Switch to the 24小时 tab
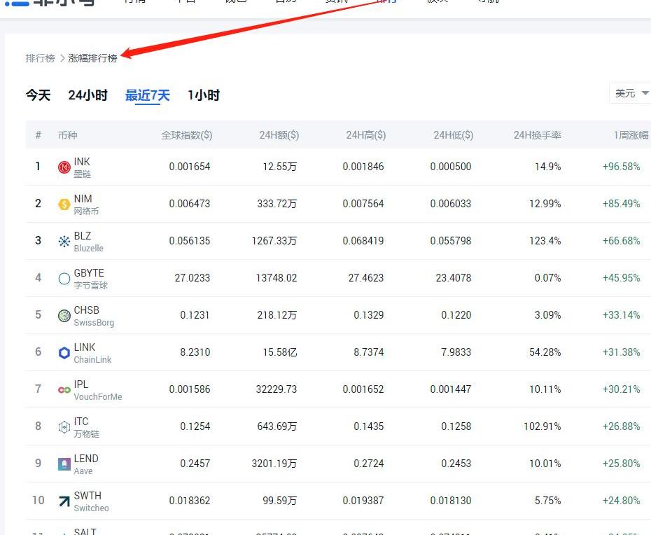The width and height of the screenshot is (651, 535). pyautogui.click(x=87, y=95)
